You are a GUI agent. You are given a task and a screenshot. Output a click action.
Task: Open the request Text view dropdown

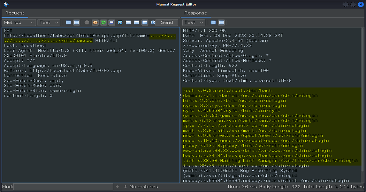tap(49, 23)
